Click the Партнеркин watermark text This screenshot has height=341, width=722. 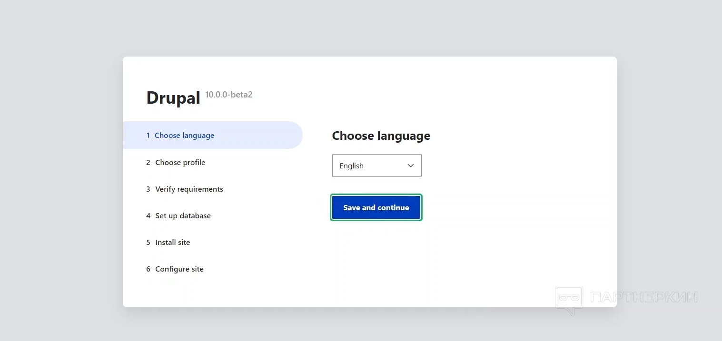click(x=644, y=297)
